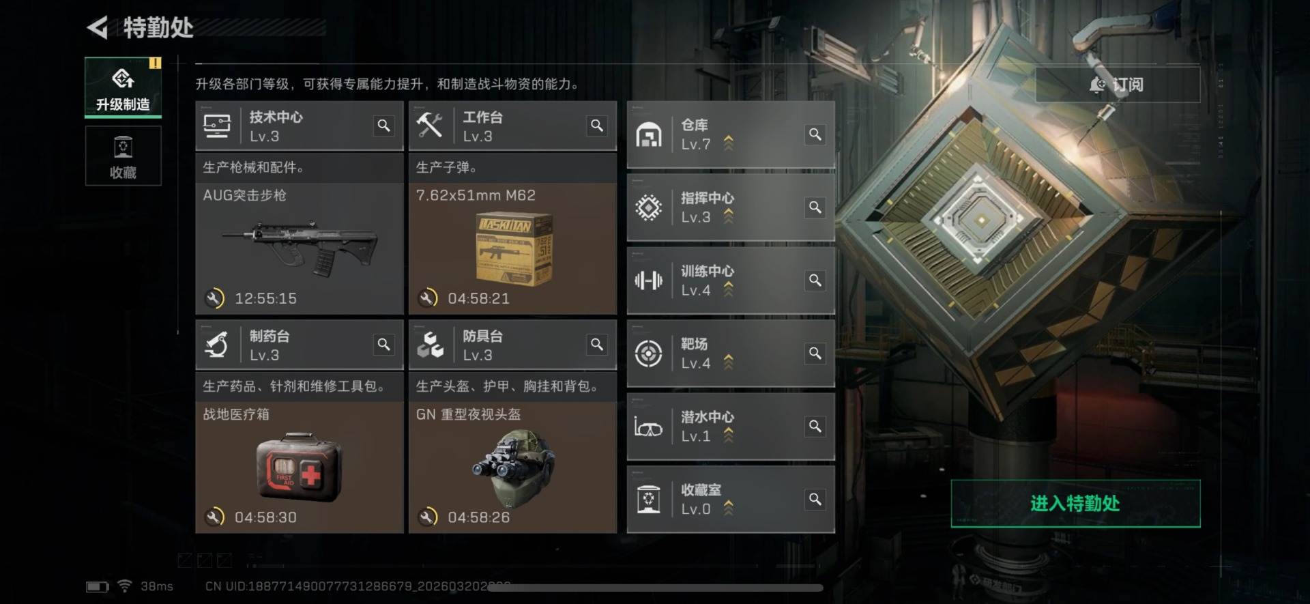Viewport: 1310px width, 604px height.
Task: Switch to the 收藏 tab
Action: point(123,156)
